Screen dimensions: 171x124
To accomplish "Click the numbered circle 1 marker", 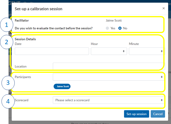I will 6,25.
